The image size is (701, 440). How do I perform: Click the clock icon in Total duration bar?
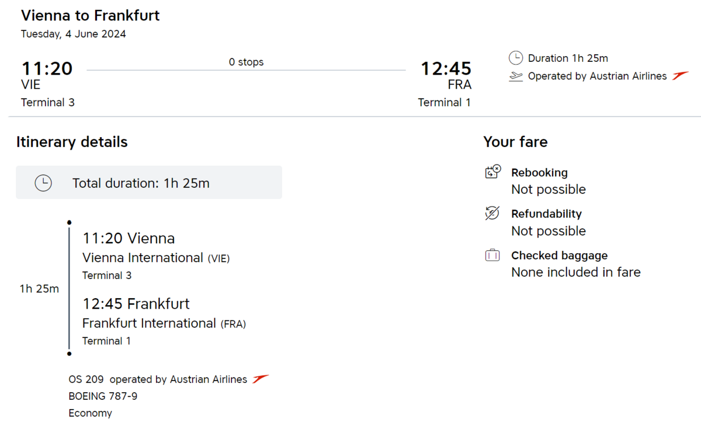click(43, 183)
